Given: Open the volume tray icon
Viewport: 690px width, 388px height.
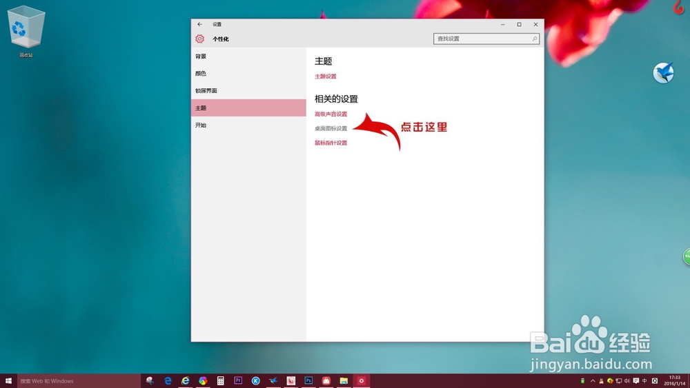Looking at the screenshot, I should click(627, 381).
